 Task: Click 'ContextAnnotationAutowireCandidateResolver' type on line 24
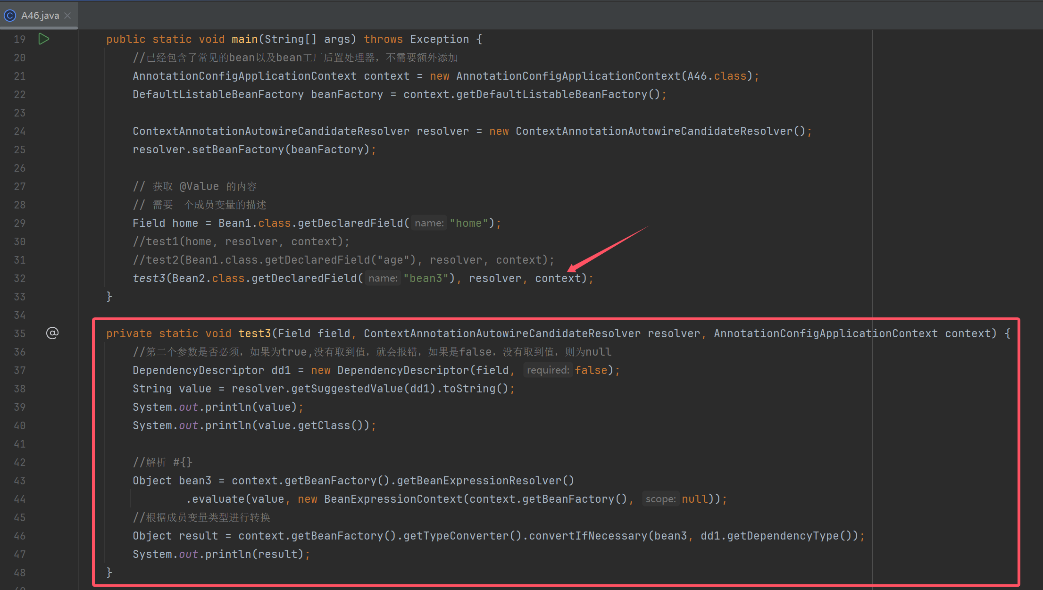[x=271, y=131]
